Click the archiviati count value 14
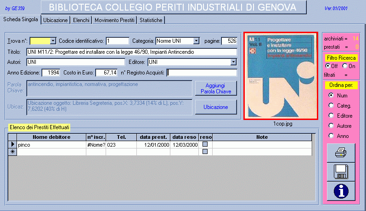This screenshot has height=211, width=366. click(x=355, y=39)
